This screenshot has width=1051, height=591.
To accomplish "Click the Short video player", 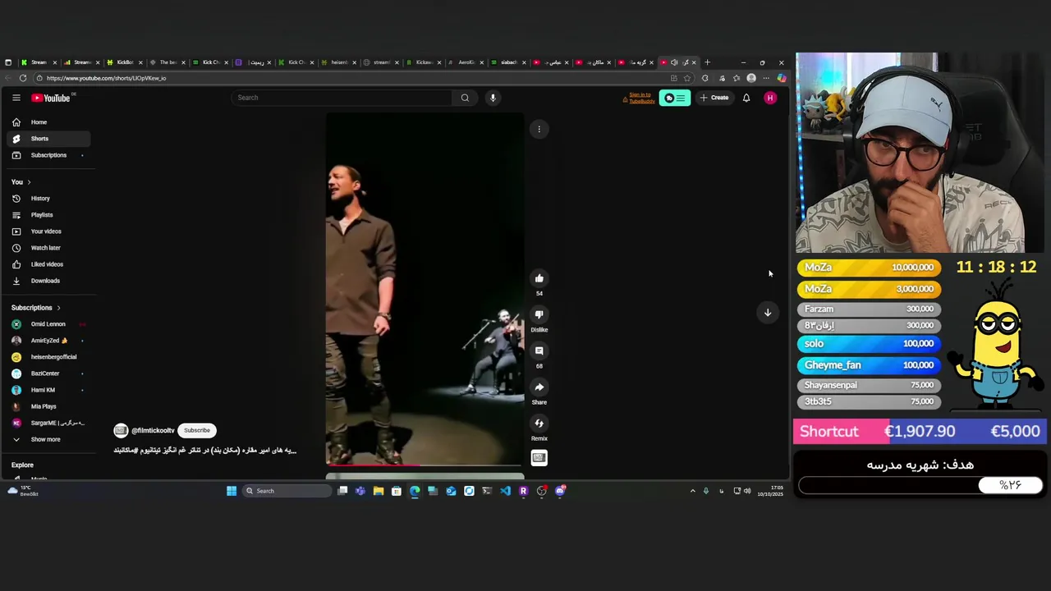I will tap(425, 289).
